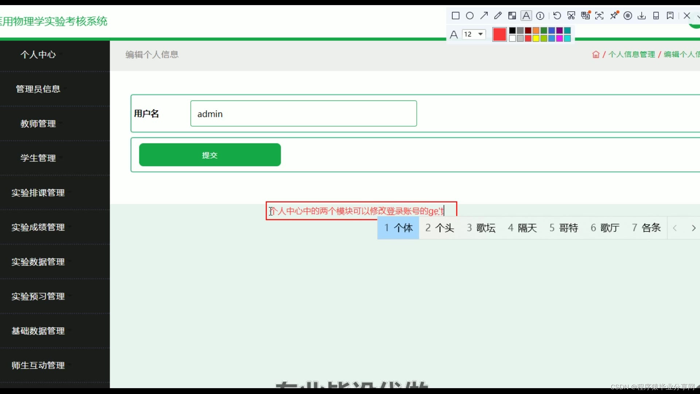Pick the yellow color swatch

pyautogui.click(x=536, y=38)
